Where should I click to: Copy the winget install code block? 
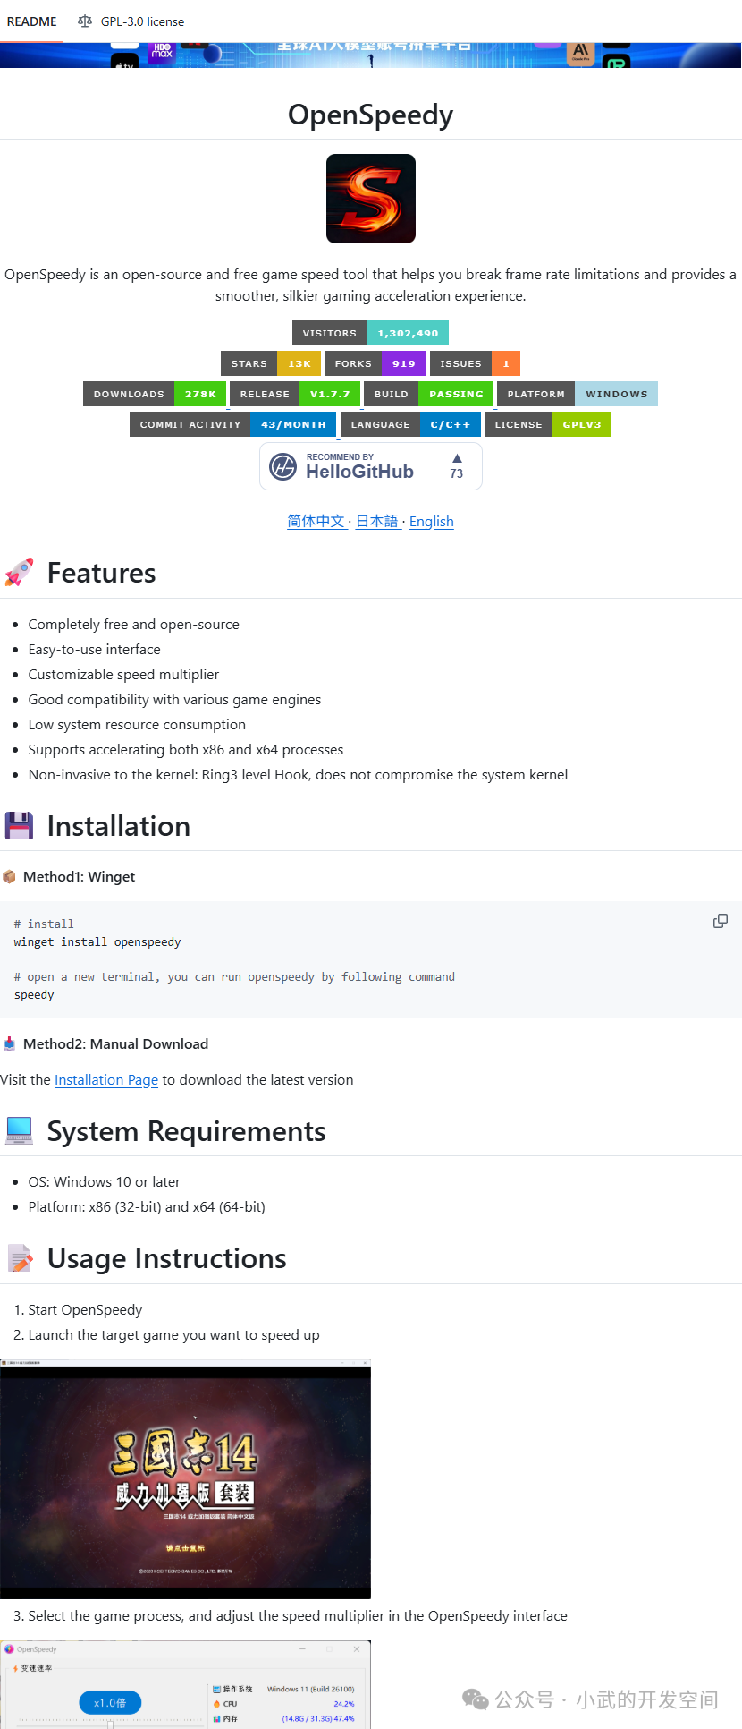coord(720,921)
